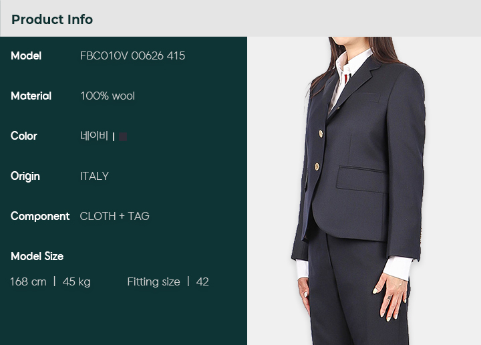Click the Color label
Image resolution: width=481 pixels, height=345 pixels.
tap(23, 136)
